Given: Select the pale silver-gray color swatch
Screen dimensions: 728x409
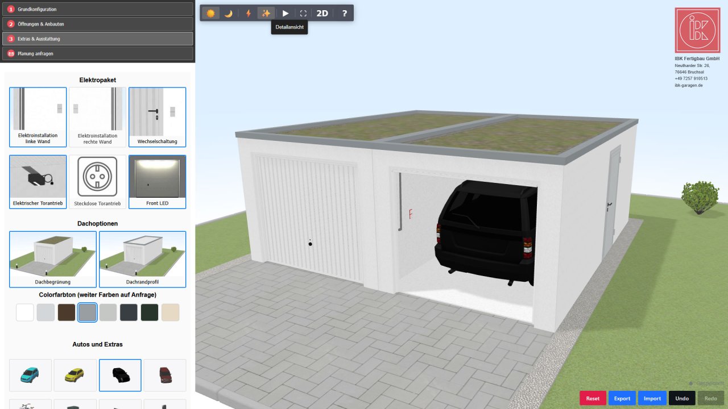Looking at the screenshot, I should [108, 312].
